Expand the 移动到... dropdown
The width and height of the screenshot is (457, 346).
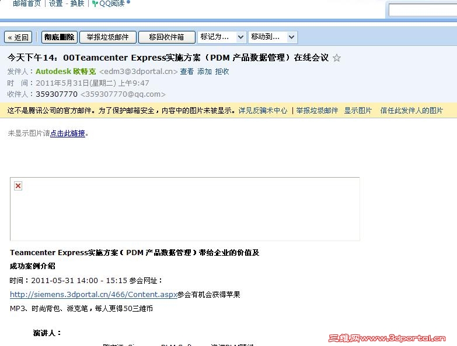[273, 37]
